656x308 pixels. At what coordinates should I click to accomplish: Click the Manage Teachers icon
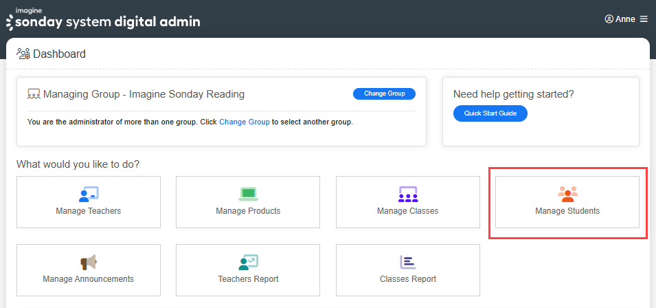point(89,194)
